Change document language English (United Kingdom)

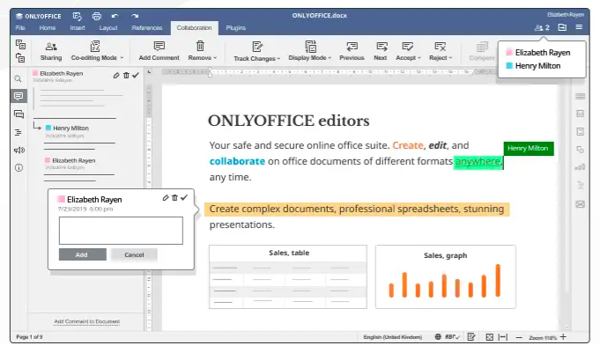coord(393,337)
